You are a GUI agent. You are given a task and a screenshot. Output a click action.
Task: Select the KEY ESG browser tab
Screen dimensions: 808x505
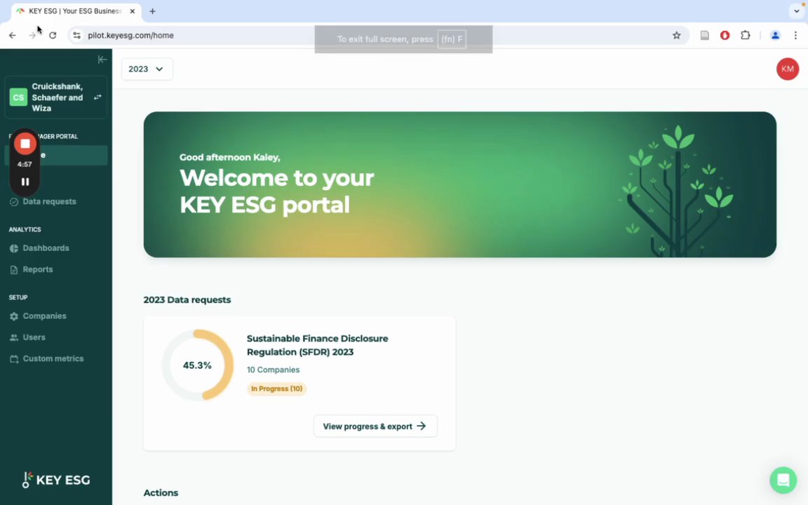tap(75, 11)
